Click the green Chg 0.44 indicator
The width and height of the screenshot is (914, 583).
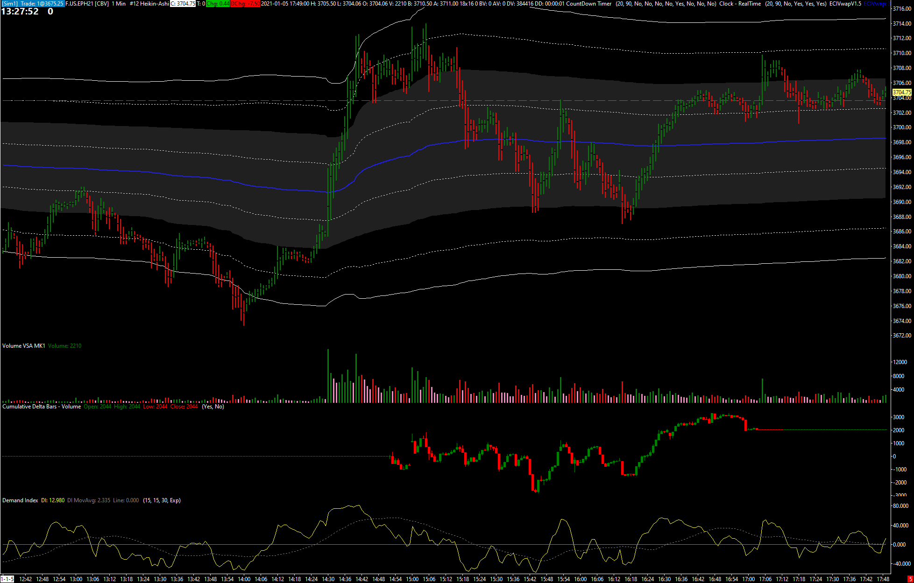coord(218,4)
